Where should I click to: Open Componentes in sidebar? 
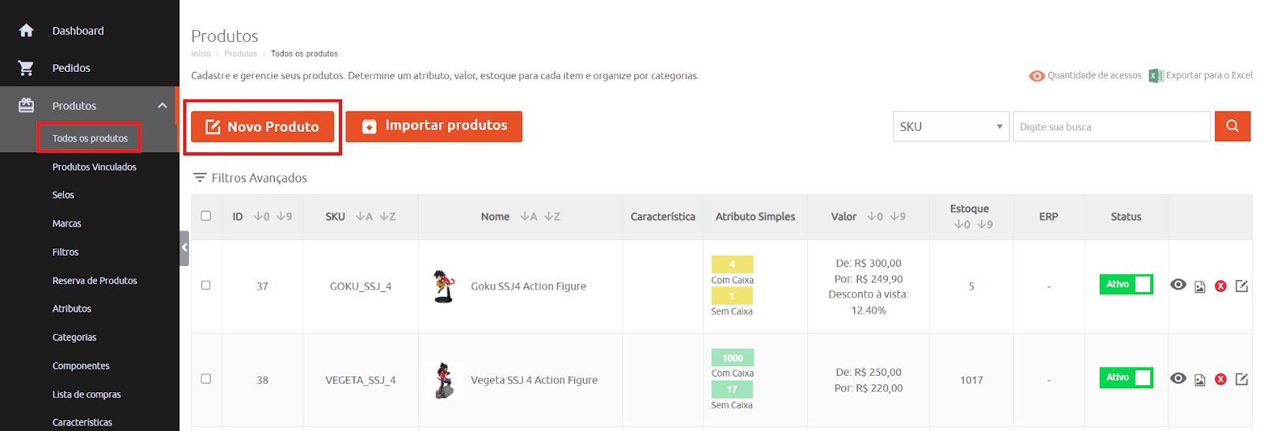(x=81, y=365)
